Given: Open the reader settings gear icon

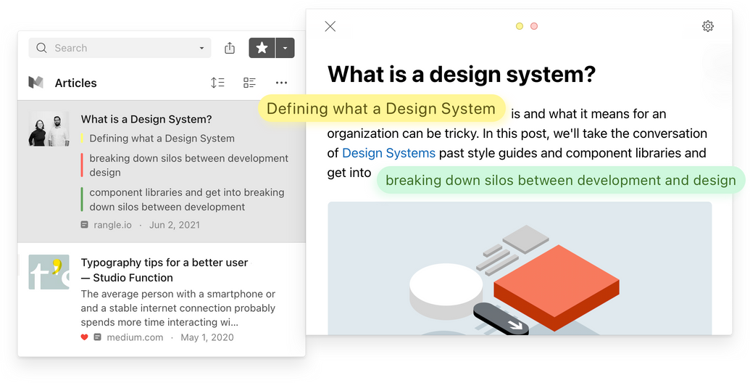Looking at the screenshot, I should (x=707, y=26).
